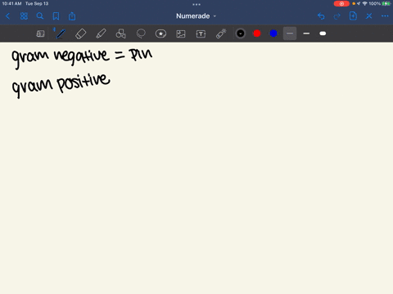Select the medium stroke width

[x=306, y=33]
